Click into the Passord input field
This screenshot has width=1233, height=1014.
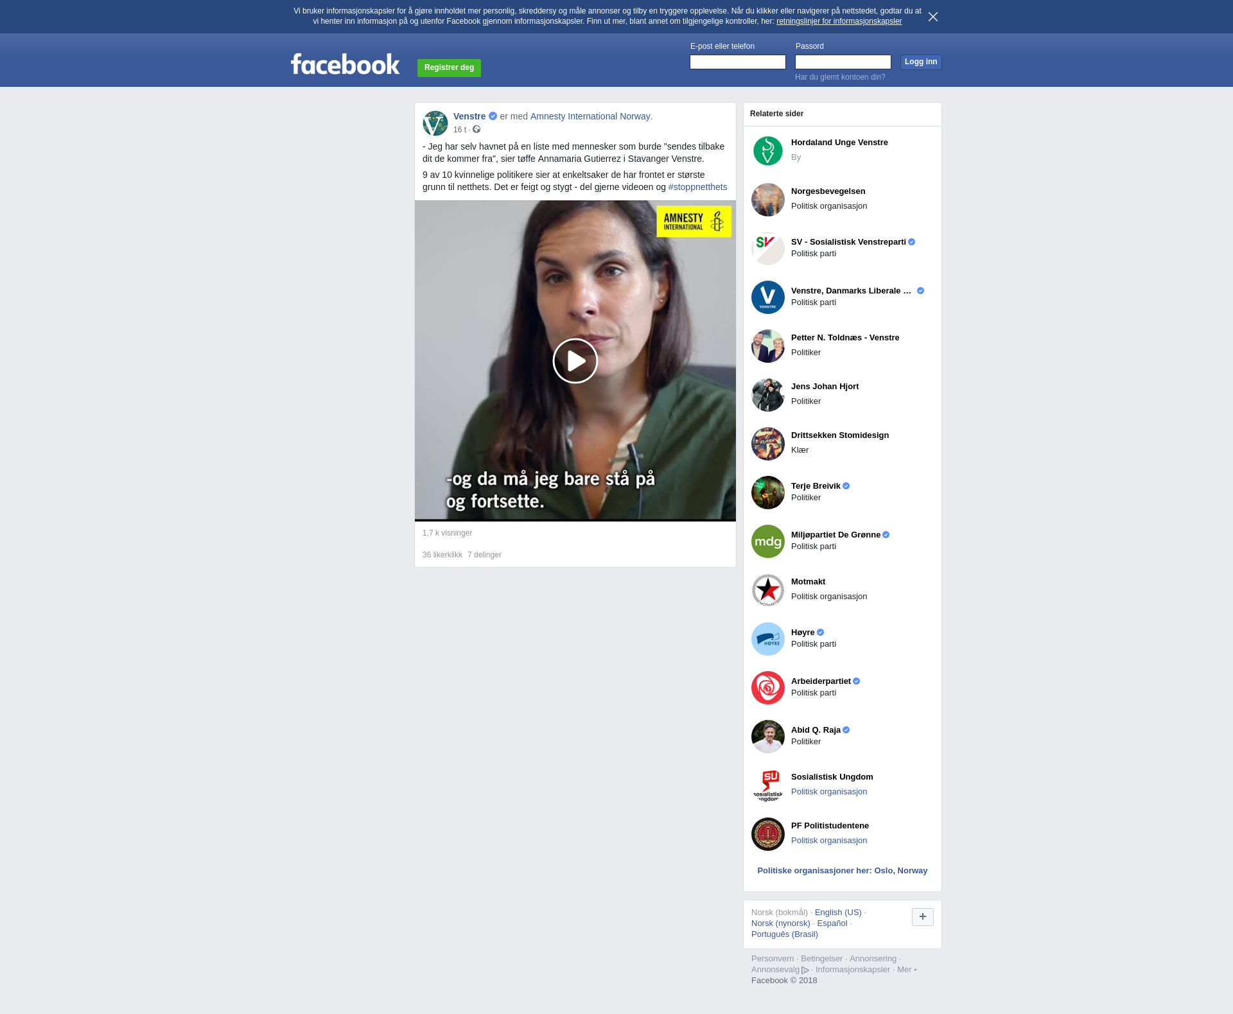[x=843, y=62]
